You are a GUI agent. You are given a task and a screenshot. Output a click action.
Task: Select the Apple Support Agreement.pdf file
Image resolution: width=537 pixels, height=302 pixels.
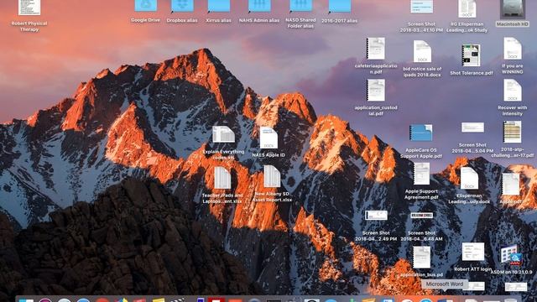[x=421, y=174]
